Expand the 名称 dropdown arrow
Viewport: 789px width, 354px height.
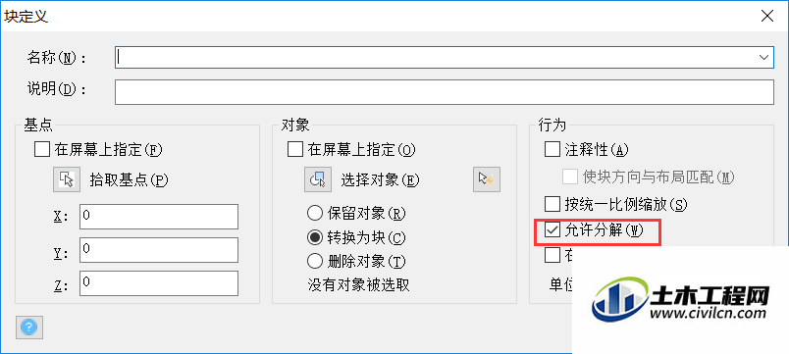pyautogui.click(x=763, y=58)
